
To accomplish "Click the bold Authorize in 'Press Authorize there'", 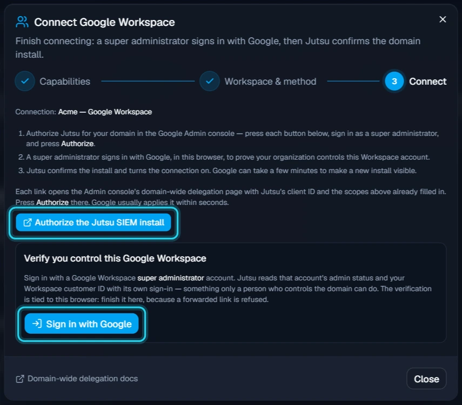I will pyautogui.click(x=52, y=203).
